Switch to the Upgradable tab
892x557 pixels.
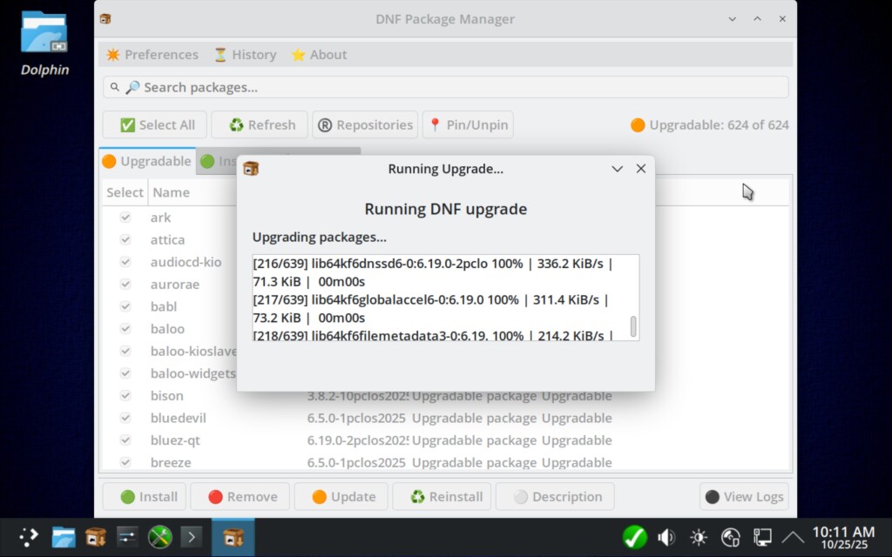[x=146, y=161]
